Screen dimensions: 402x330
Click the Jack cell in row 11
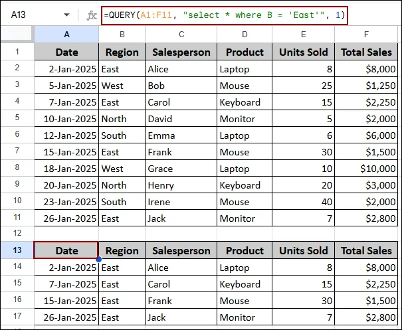tap(181, 218)
